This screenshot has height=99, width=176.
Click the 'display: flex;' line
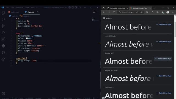[x=26, y=43]
